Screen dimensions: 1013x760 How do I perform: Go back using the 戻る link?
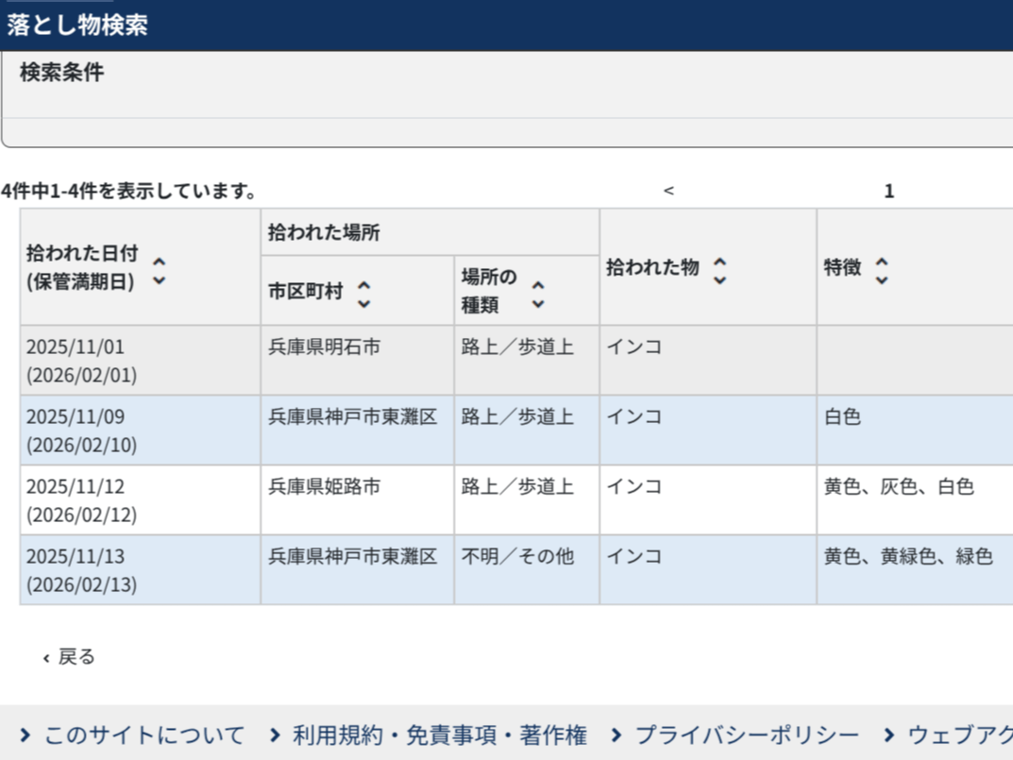point(74,655)
